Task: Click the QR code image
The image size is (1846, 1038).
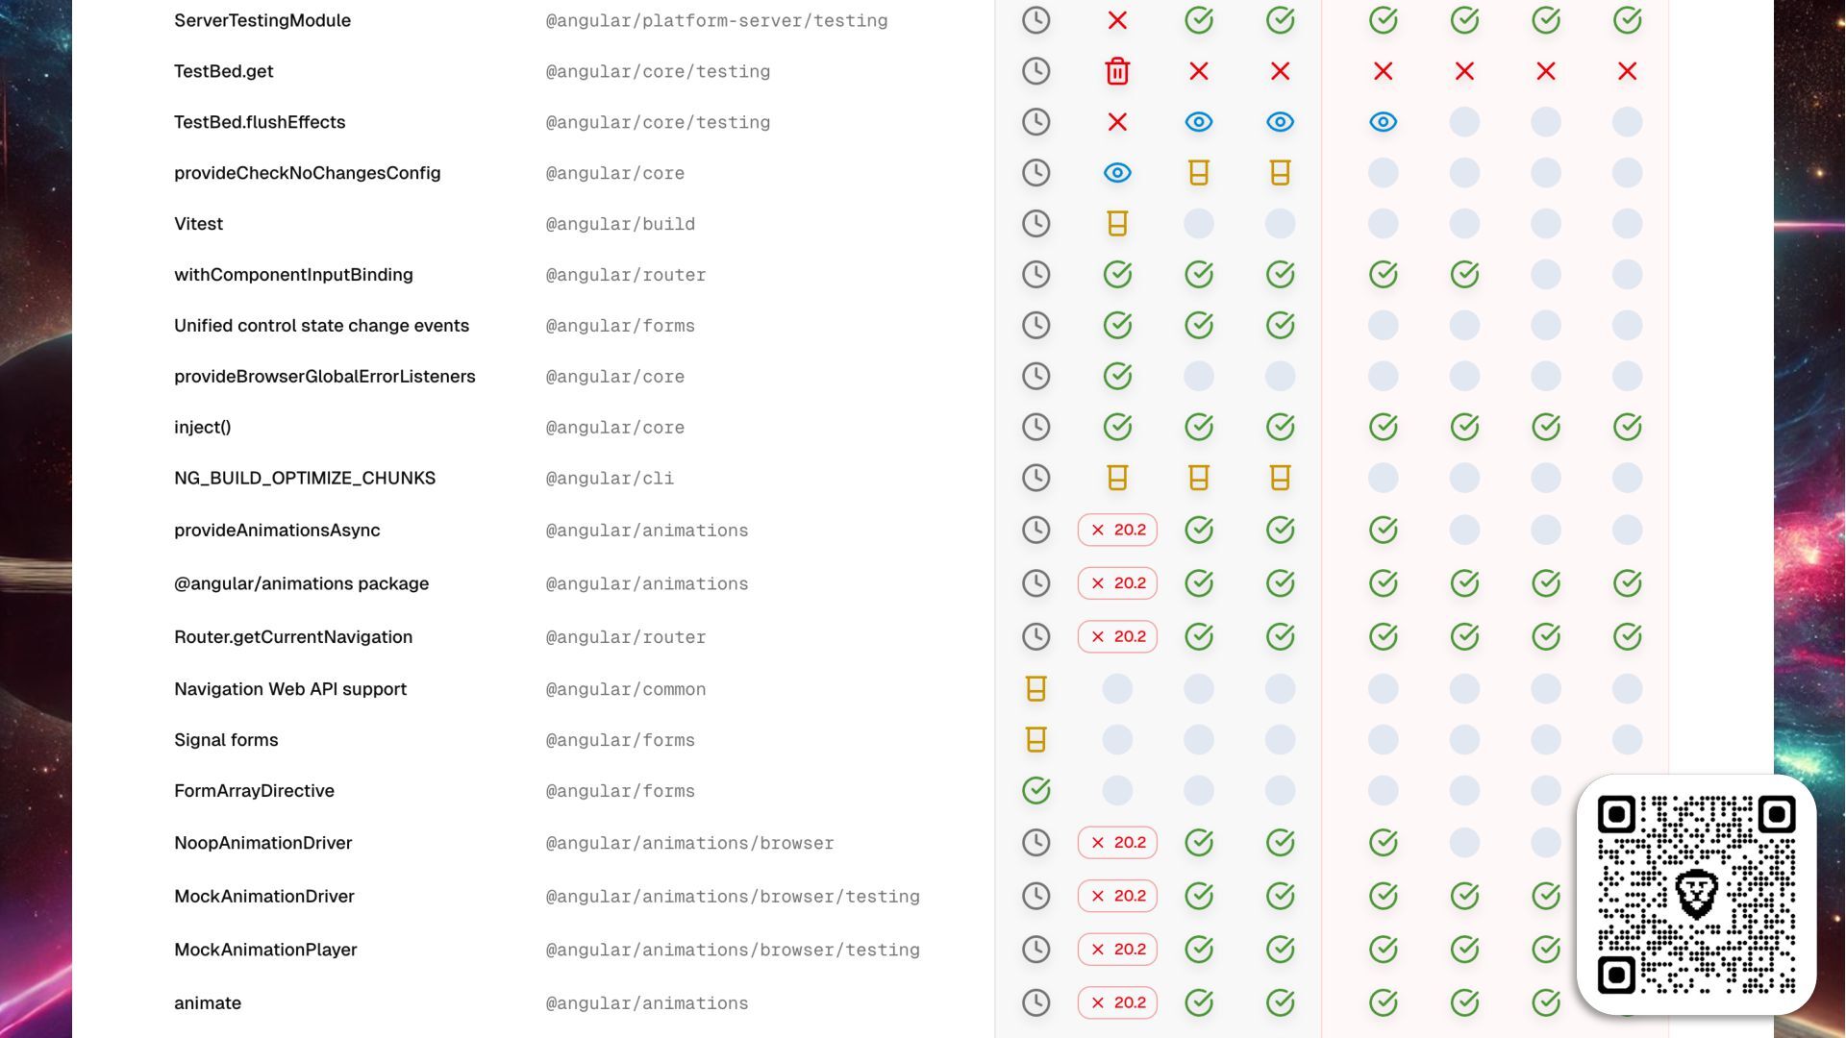Action: [1696, 895]
